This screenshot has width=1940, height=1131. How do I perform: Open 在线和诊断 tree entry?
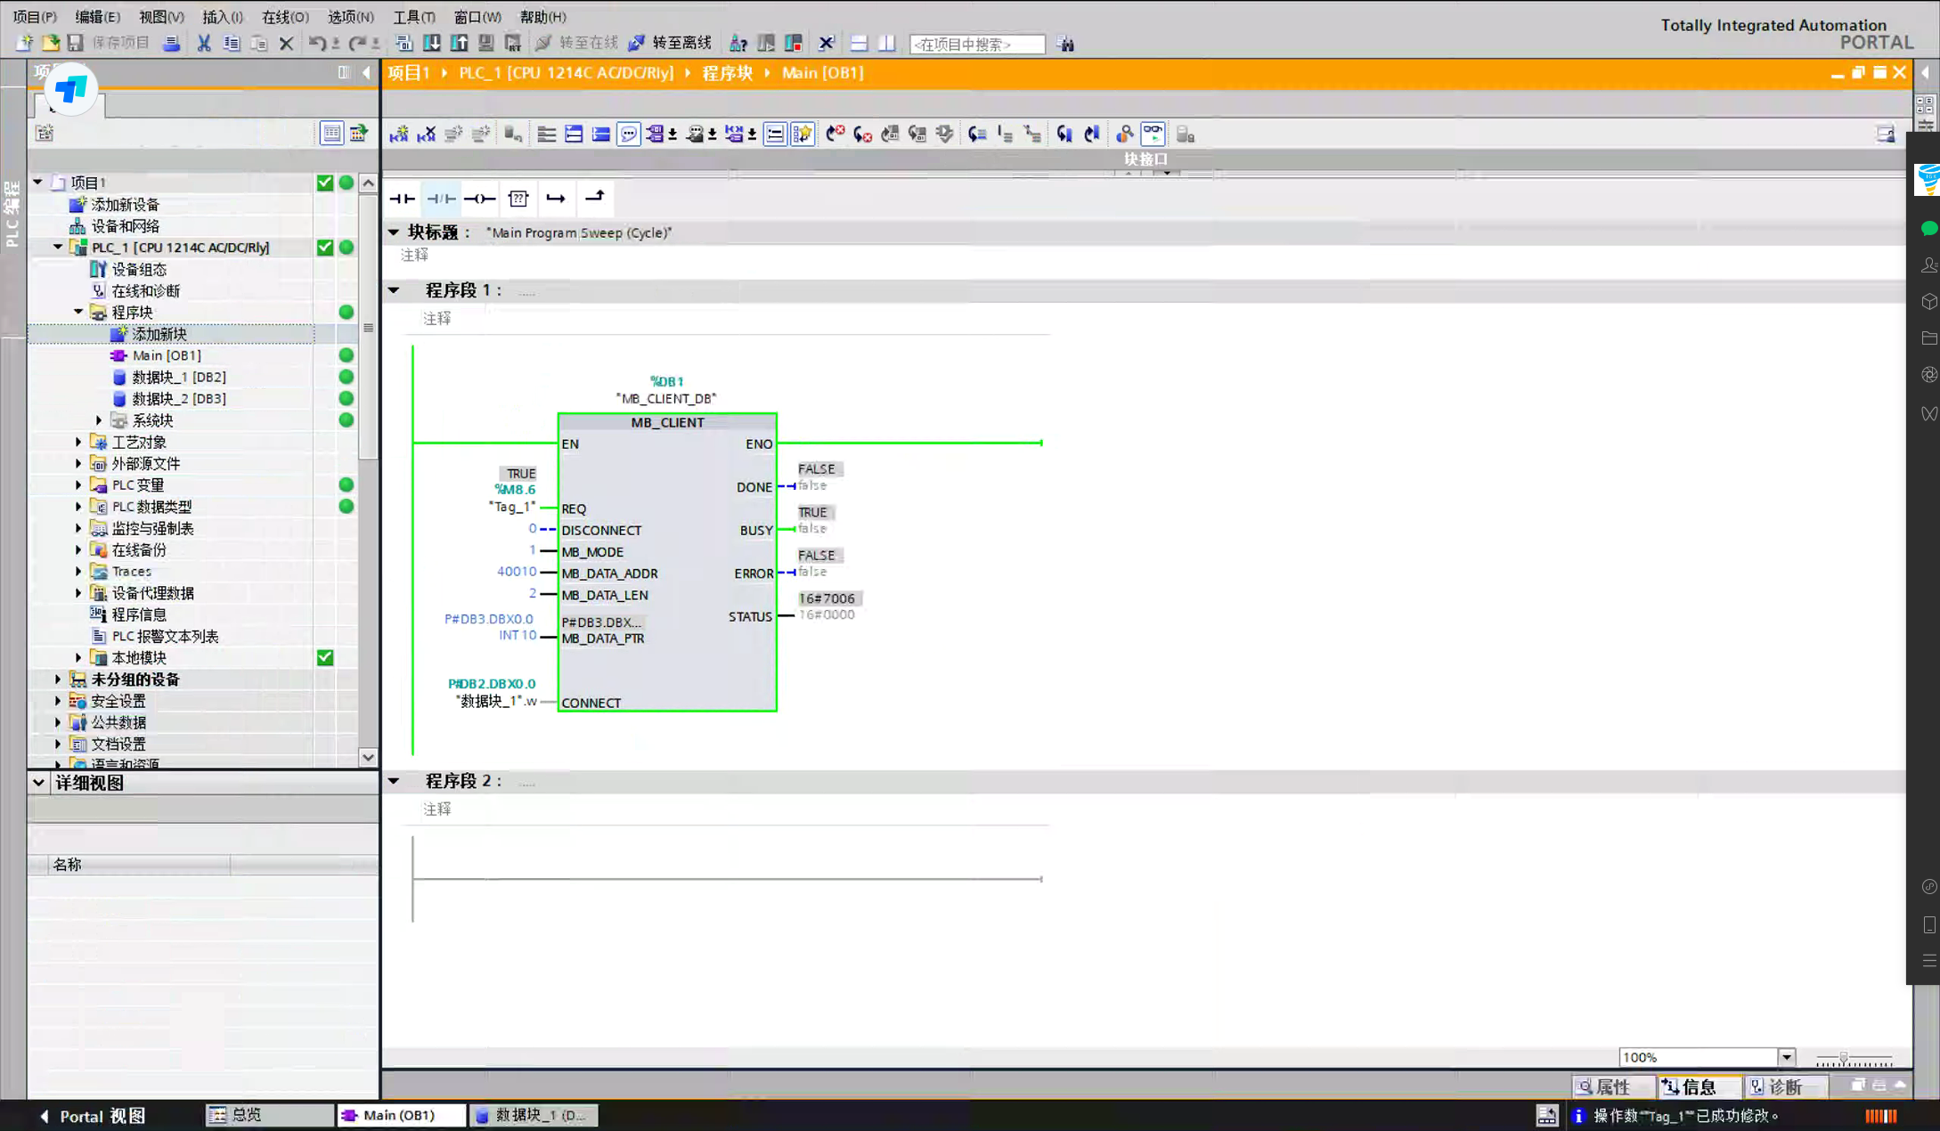tap(146, 291)
